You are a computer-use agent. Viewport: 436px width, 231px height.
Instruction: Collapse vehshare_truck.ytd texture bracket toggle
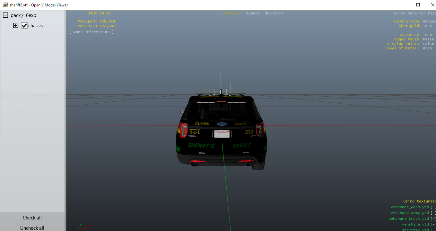[433, 219]
